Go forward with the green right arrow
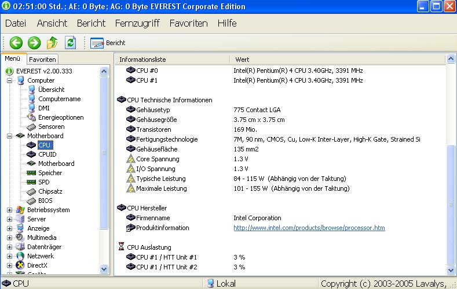The width and height of the screenshot is (457, 289). point(34,43)
